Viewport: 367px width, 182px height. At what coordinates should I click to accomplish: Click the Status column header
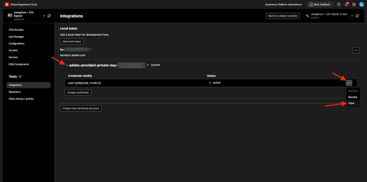point(211,76)
